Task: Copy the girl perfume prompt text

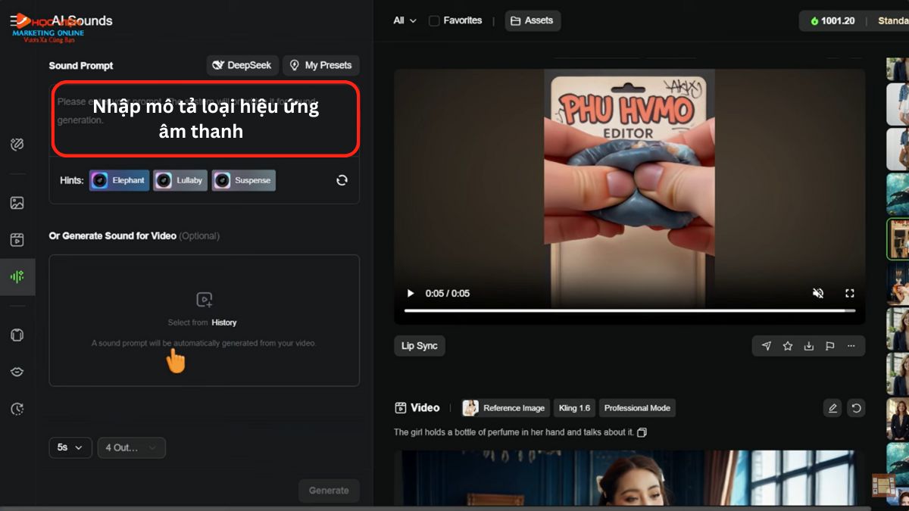Action: tap(642, 432)
